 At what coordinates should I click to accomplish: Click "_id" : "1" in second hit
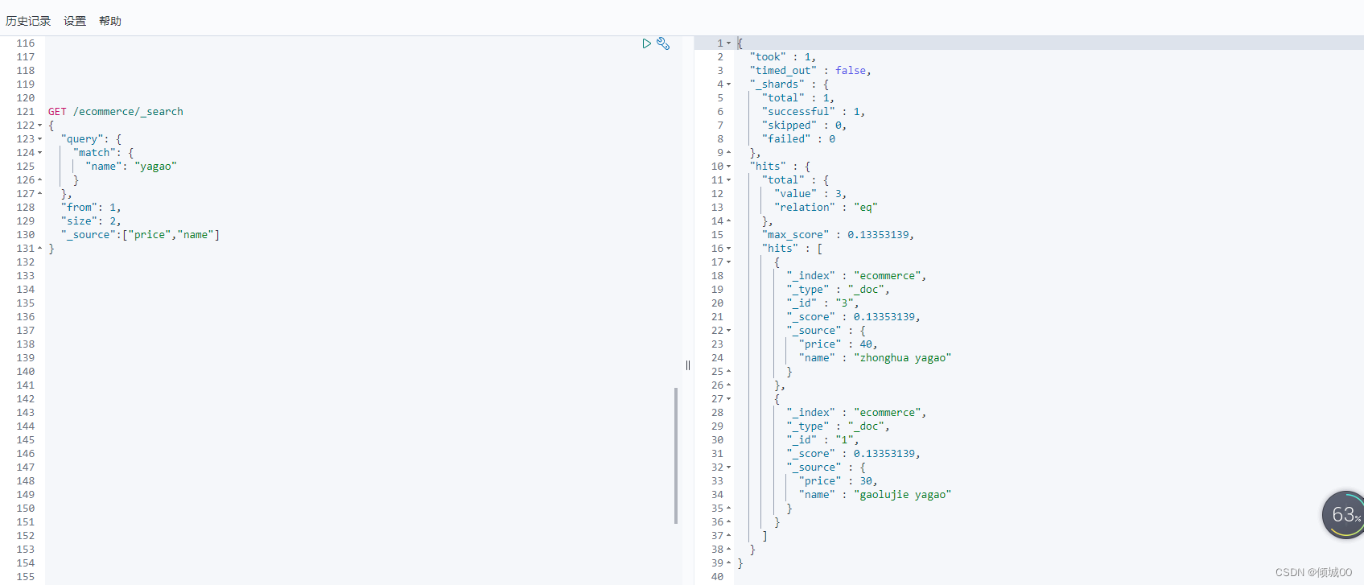822,440
